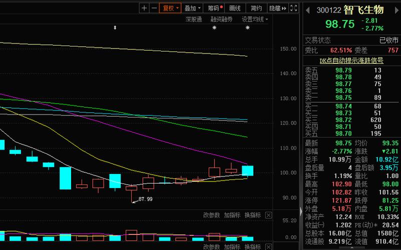This screenshot has height=250, width=401.
Task: Go to next stock with right arrow
Action: tap(396, 10)
